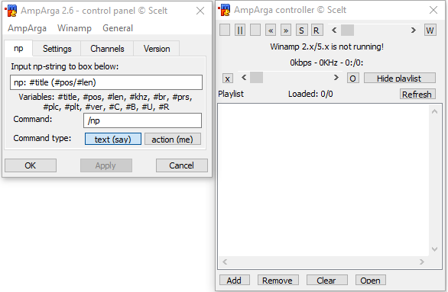Click the small x button
Viewport: 448px width, 292px height.
(x=228, y=79)
